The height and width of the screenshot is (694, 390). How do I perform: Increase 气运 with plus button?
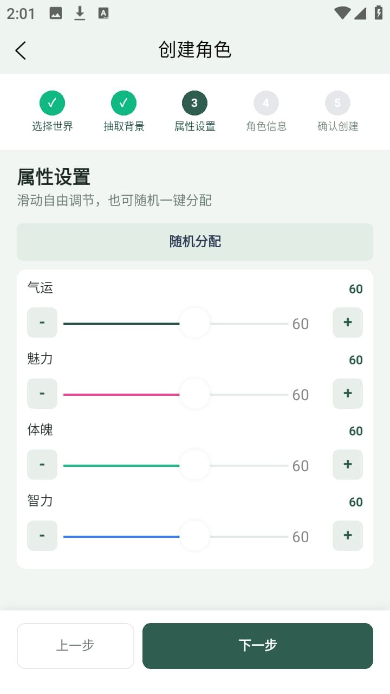pyautogui.click(x=347, y=323)
